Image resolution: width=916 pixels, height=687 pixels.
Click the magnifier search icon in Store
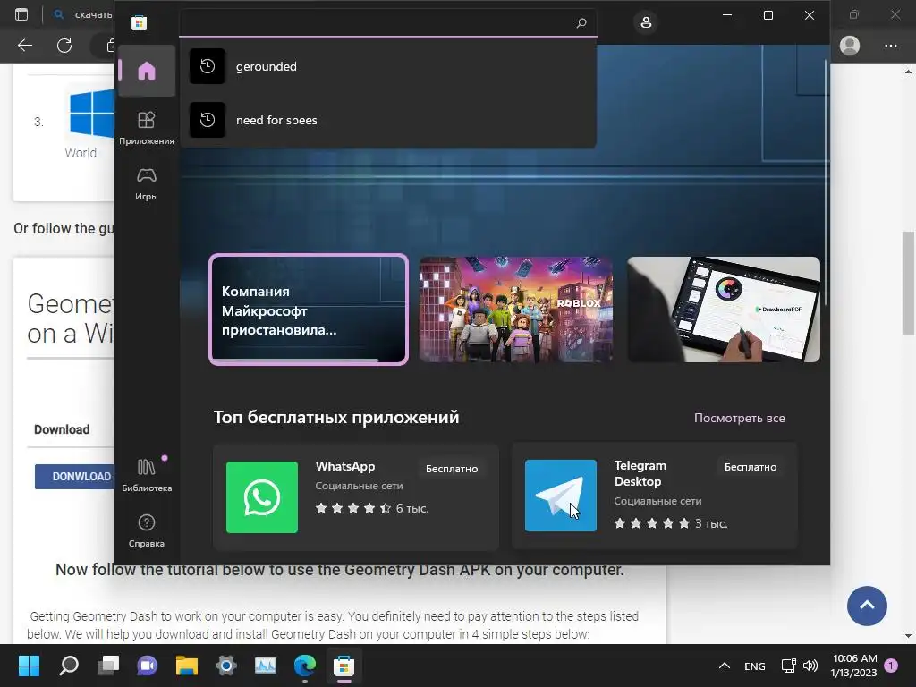coord(581,22)
